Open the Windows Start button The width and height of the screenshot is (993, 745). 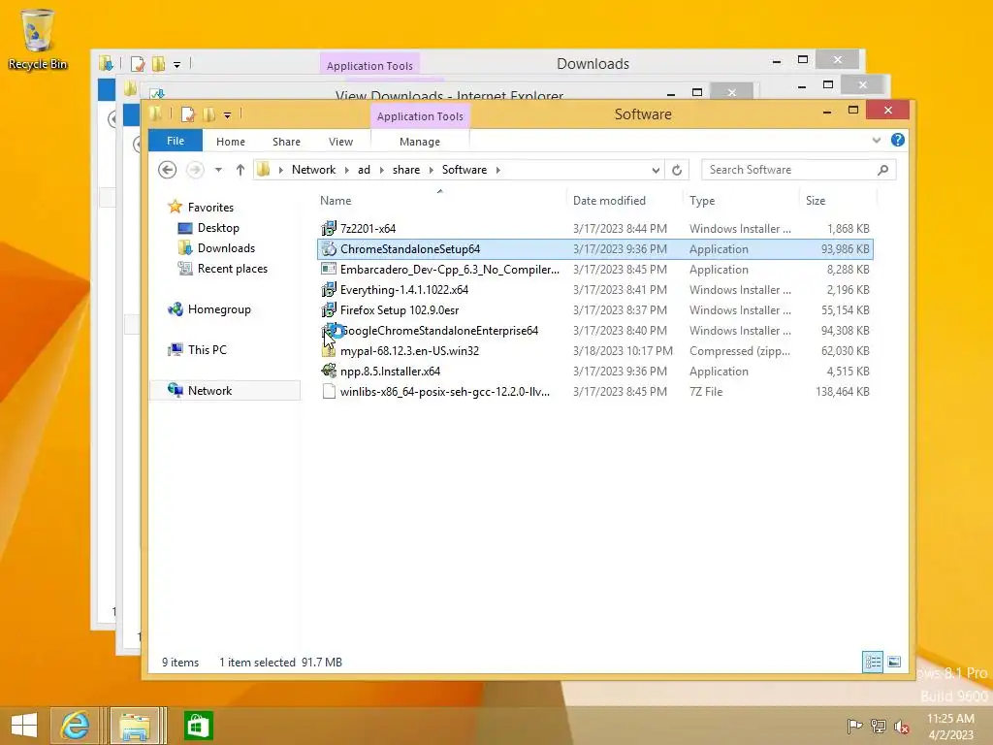click(x=24, y=726)
